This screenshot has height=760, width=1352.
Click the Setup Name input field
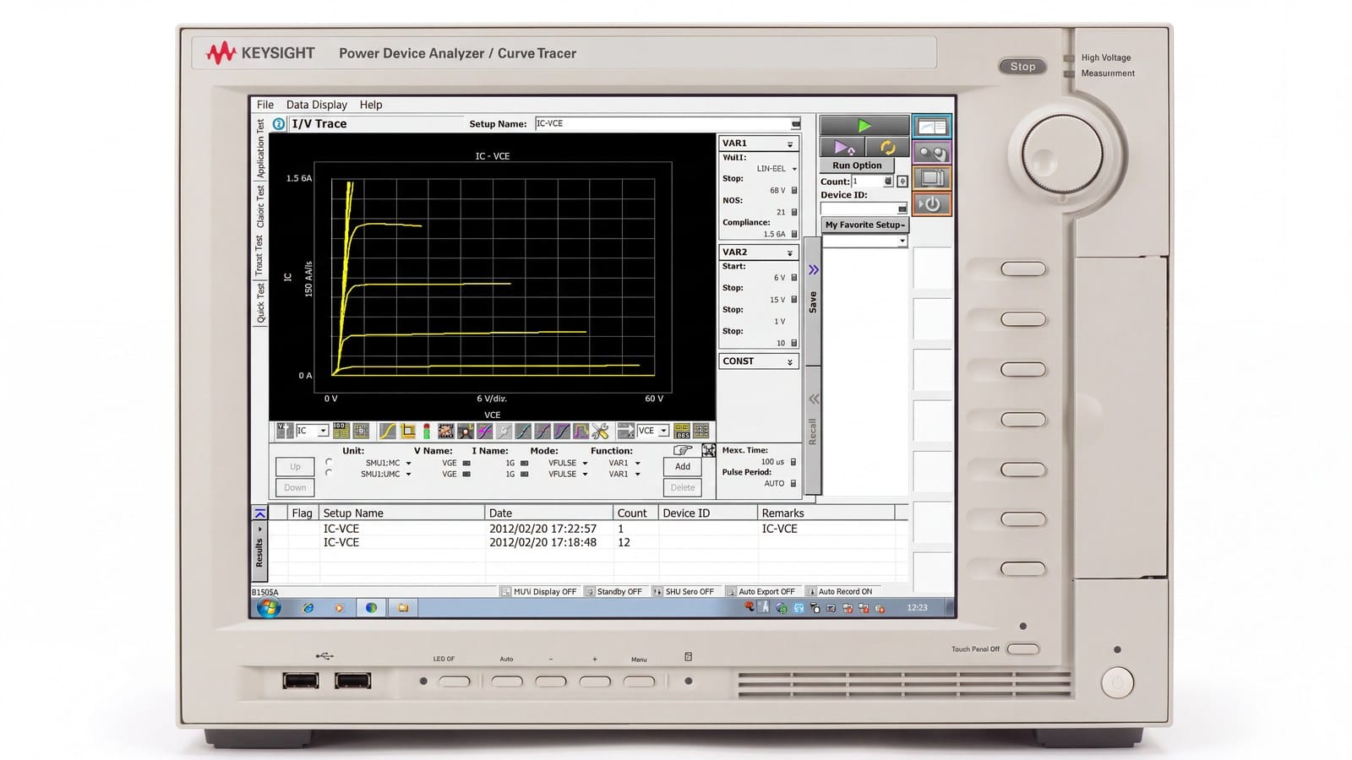pyautogui.click(x=668, y=123)
